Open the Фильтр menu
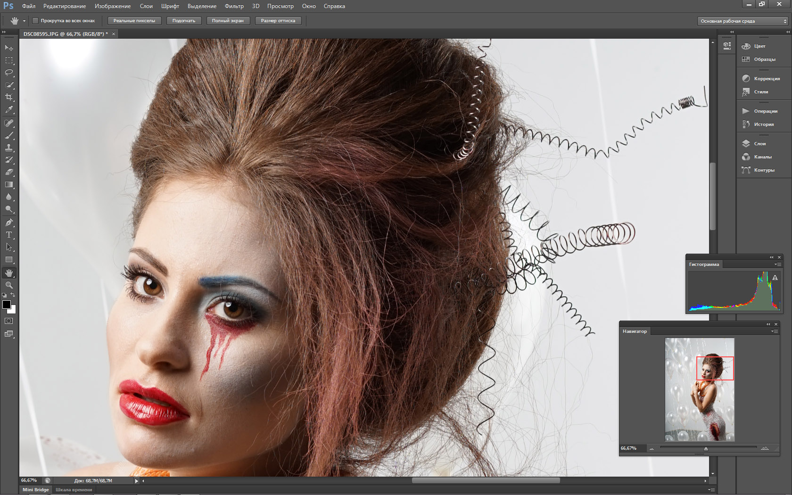Screen dimensions: 792x495 point(234,6)
